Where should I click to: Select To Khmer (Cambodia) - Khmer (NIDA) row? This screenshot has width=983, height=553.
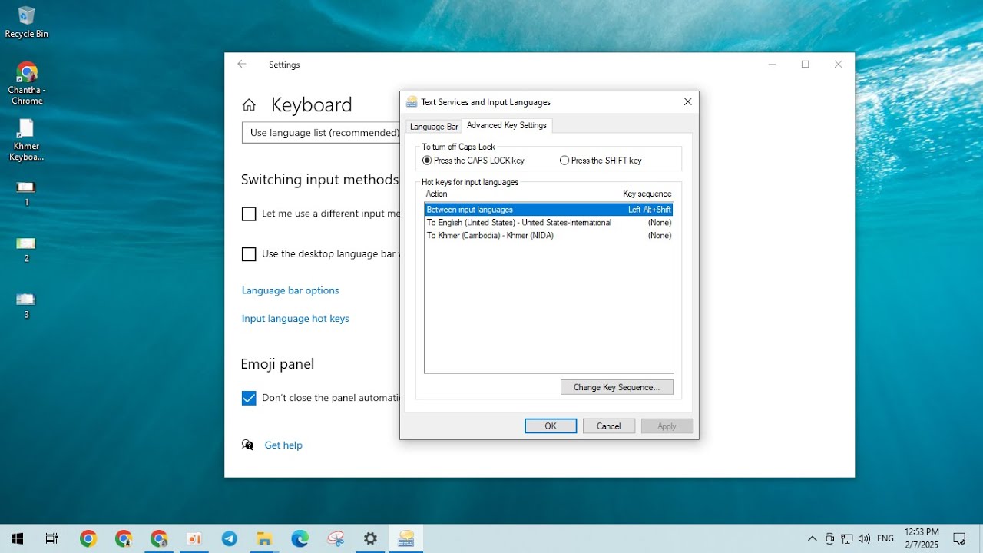[x=549, y=236]
